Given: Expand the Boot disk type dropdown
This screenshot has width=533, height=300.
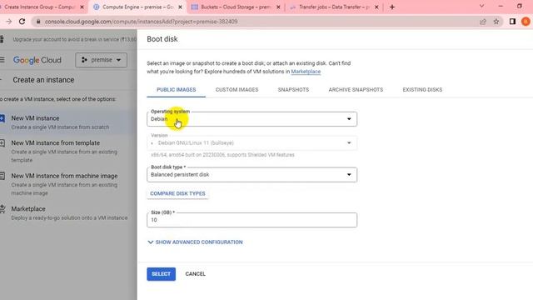Looking at the screenshot, I should 252,174.
